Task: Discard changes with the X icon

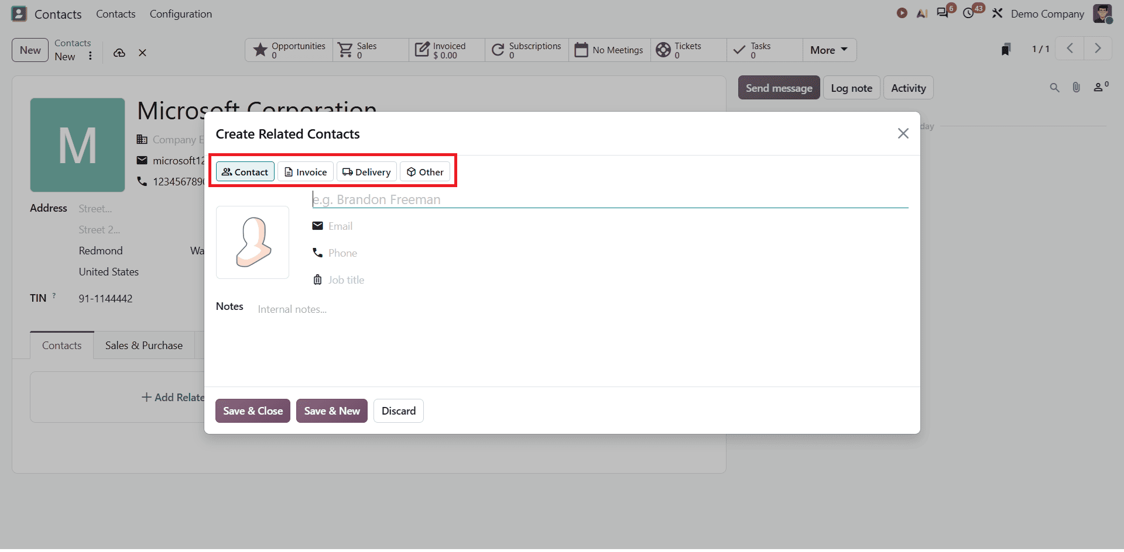Action: point(142,53)
